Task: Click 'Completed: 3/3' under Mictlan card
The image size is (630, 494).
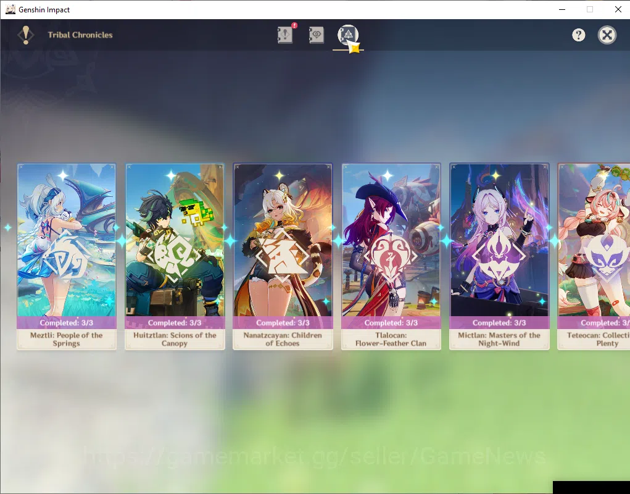Action: point(499,323)
